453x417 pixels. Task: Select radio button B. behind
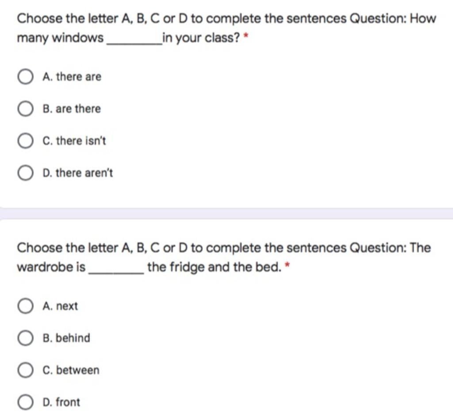click(x=25, y=338)
